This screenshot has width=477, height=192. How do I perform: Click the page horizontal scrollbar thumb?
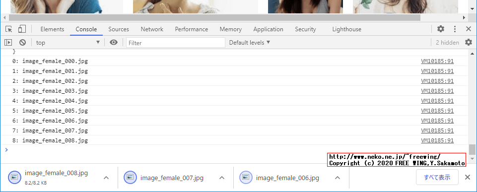tap(215, 18)
